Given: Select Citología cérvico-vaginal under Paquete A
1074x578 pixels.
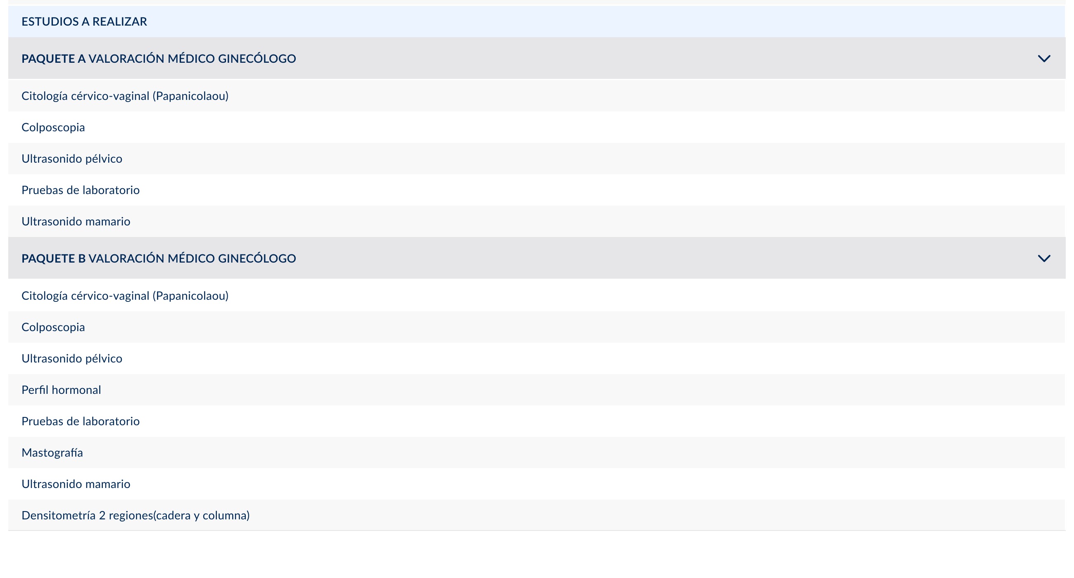Looking at the screenshot, I should point(537,96).
